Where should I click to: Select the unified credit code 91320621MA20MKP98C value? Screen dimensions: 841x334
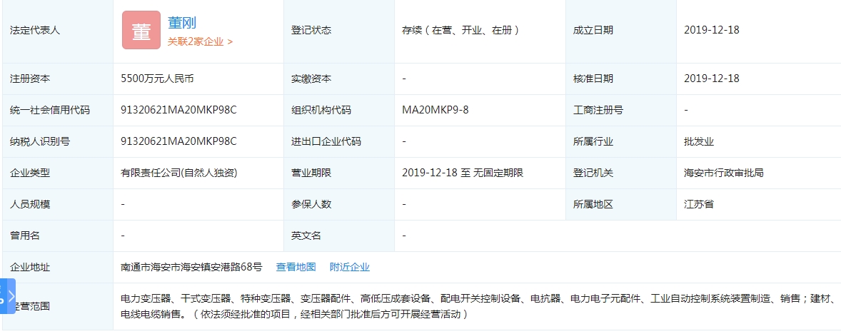pos(178,110)
